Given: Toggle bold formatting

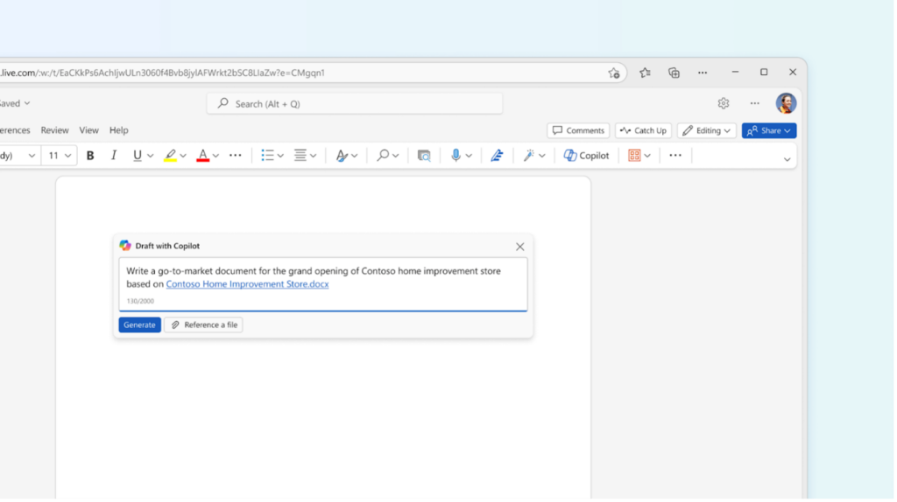Looking at the screenshot, I should tap(90, 156).
